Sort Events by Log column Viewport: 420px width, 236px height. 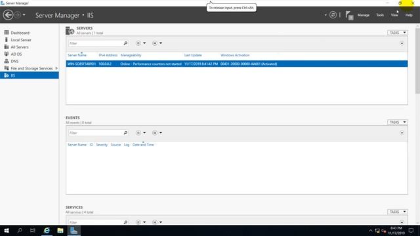click(127, 145)
